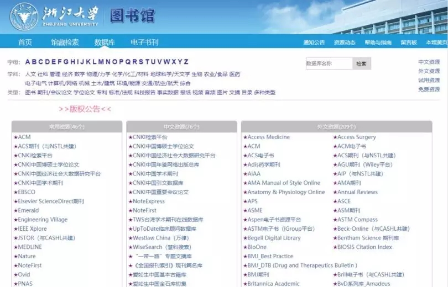The height and width of the screenshot is (287, 448).
Task: Switch to the 电子书刊 tab
Action: coord(144,42)
